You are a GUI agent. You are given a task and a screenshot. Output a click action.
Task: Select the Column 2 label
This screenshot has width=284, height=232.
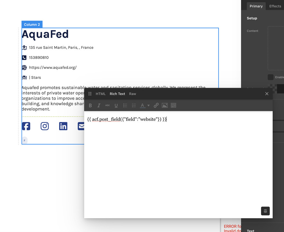click(x=32, y=24)
